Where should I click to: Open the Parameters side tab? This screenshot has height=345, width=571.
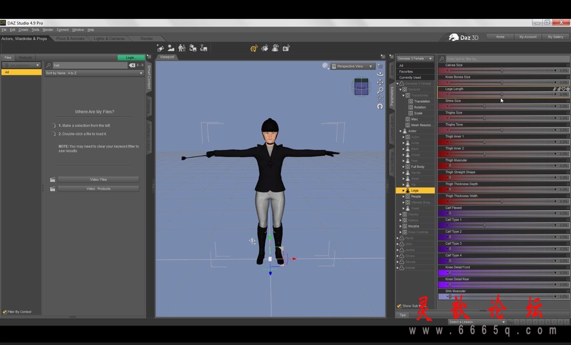(392, 96)
